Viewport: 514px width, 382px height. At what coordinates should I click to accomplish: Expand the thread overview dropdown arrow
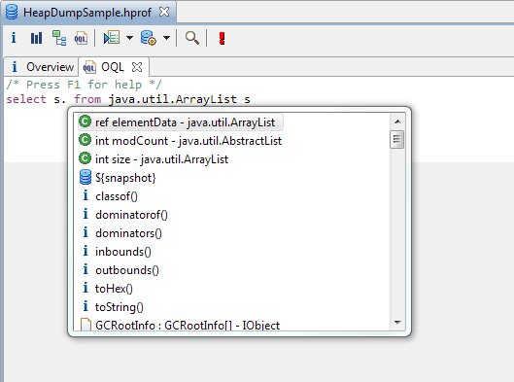click(x=129, y=38)
